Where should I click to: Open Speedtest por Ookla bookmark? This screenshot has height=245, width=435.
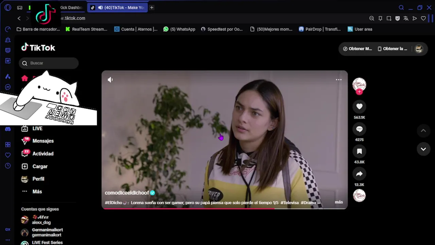[222, 29]
